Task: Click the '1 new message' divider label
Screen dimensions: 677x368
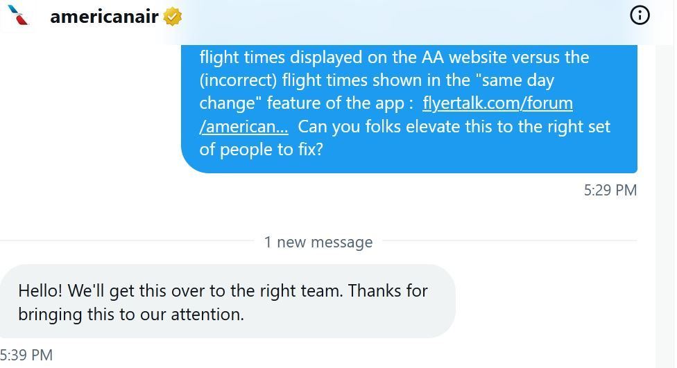Action: tap(318, 242)
